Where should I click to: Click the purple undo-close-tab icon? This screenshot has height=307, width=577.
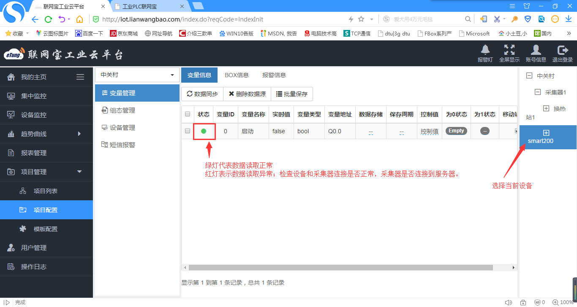tap(62, 19)
